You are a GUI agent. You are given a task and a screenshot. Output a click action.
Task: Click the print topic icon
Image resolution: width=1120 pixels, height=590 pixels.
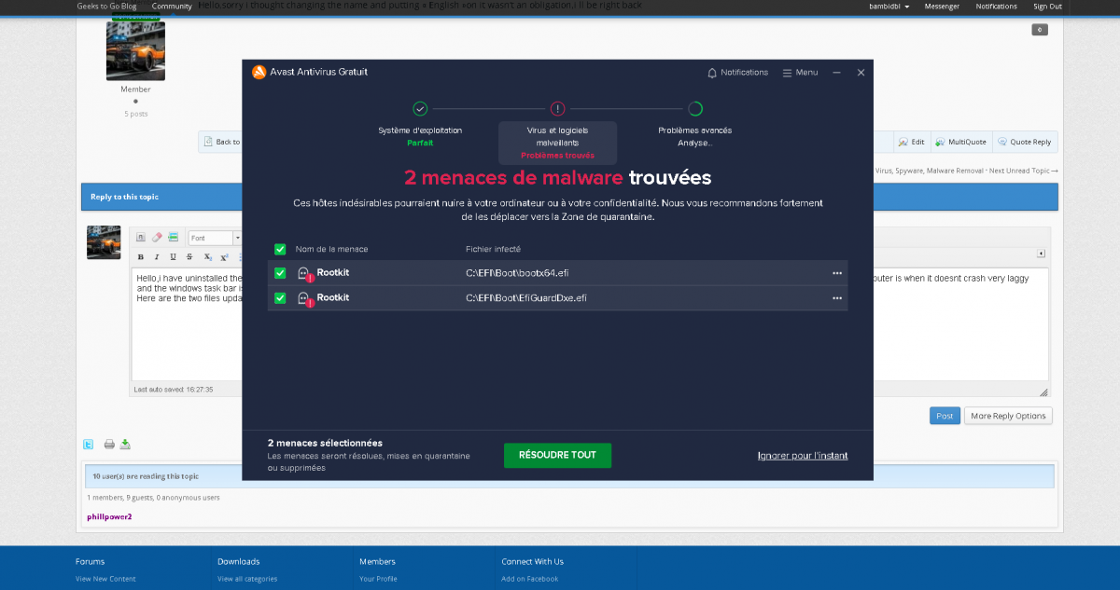(x=109, y=445)
